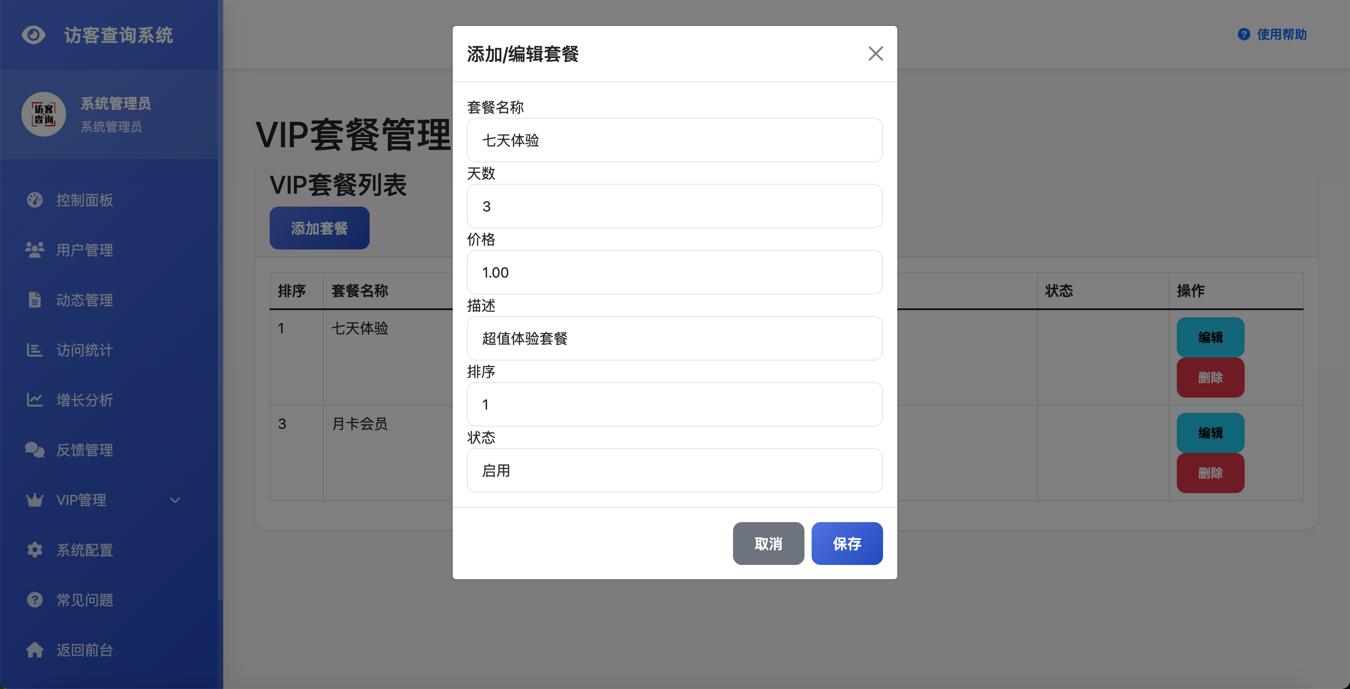Cancel the dialog using 取消

click(768, 544)
